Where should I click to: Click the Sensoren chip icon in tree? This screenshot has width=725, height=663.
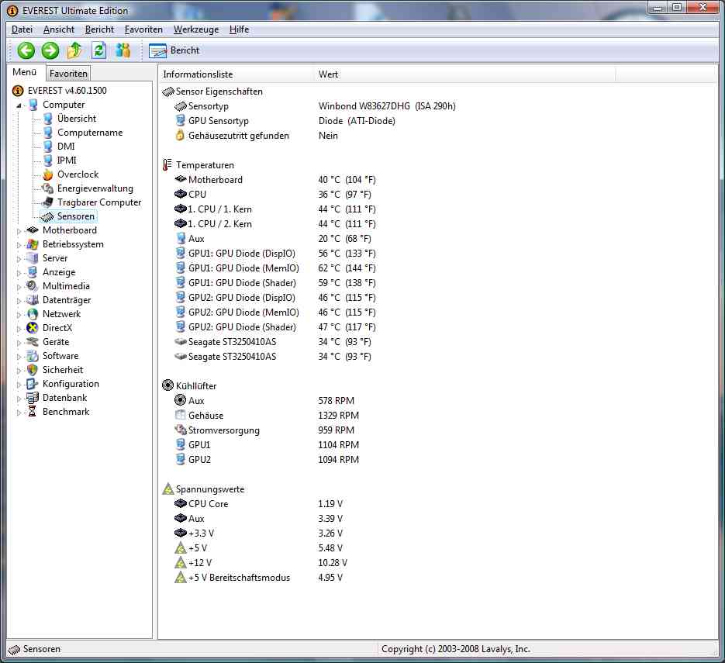(47, 216)
